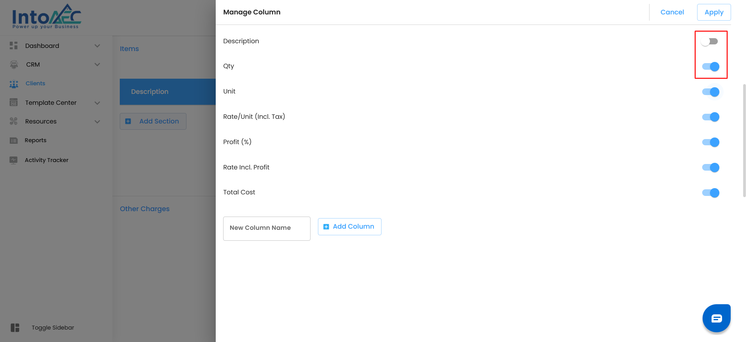
Task: Click the Toggle Sidebar layout icon
Action: click(x=15, y=328)
